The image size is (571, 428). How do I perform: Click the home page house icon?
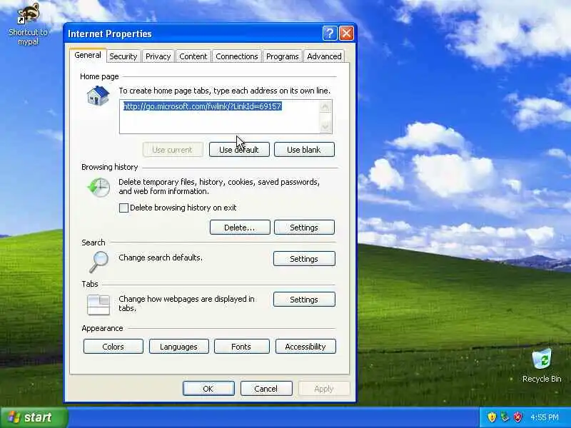[98, 96]
